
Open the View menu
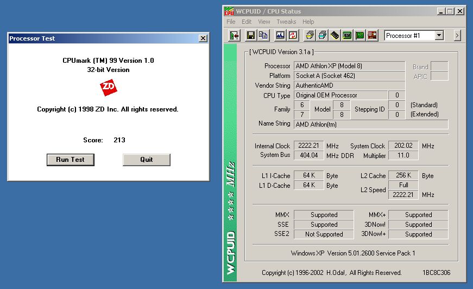coord(264,22)
